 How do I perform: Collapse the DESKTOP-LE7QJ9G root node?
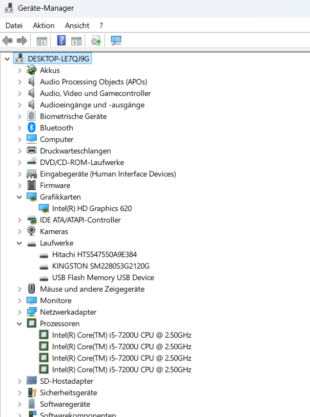click(x=7, y=59)
